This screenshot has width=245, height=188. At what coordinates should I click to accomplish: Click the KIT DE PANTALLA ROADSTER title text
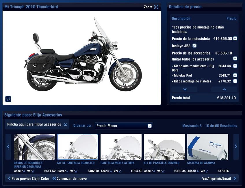(x=76, y=163)
